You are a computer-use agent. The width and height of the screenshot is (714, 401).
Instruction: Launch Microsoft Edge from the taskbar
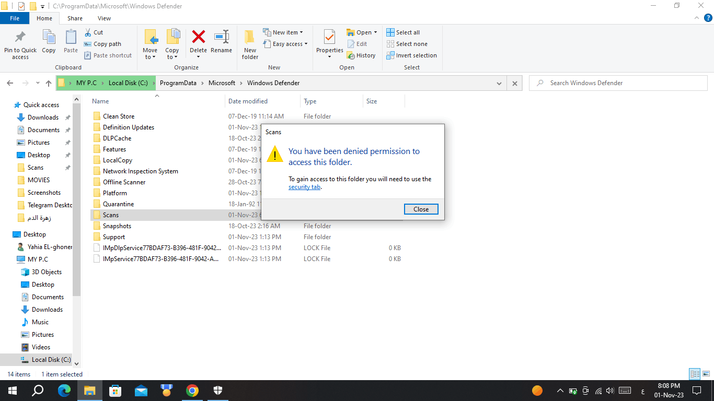pyautogui.click(x=64, y=391)
